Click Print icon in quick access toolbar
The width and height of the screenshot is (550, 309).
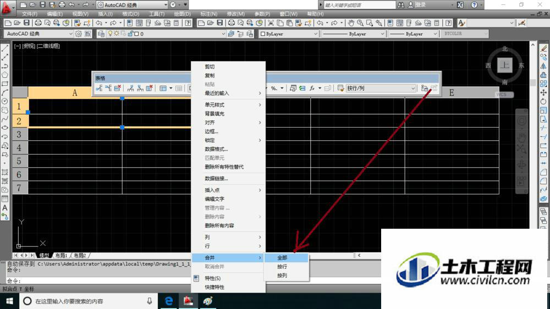(x=62, y=5)
